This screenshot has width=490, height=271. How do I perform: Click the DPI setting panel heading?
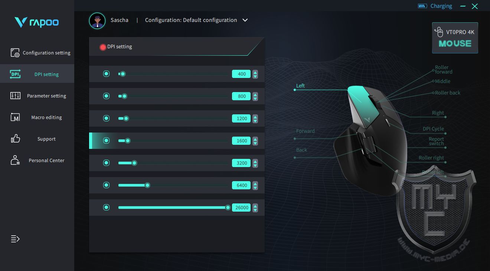(120, 47)
